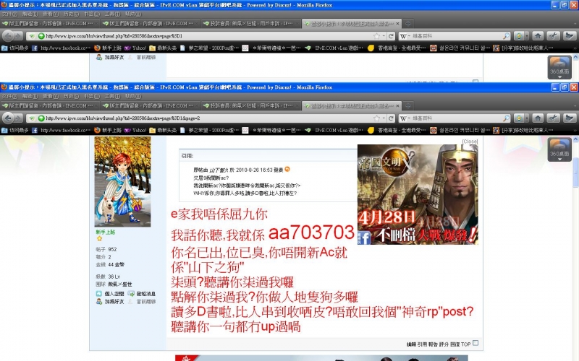Viewport: 579px width, 361px height.
Task: Bookmark page with star icon in lower window
Action: (376, 118)
